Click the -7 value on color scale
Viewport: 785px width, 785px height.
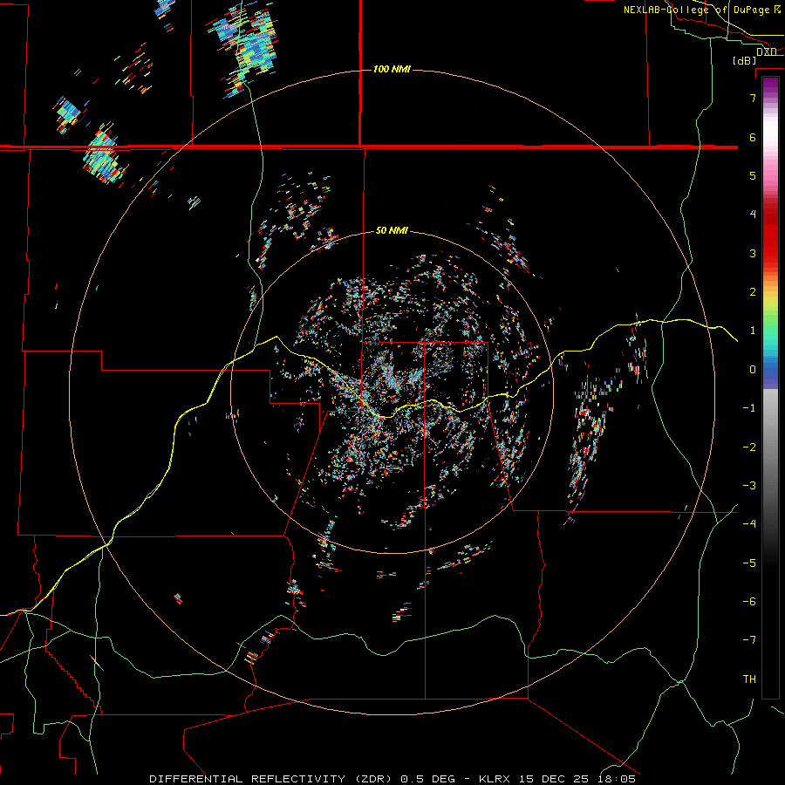pyautogui.click(x=749, y=640)
